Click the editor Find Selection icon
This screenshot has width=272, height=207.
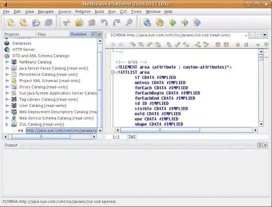[x=133, y=45]
